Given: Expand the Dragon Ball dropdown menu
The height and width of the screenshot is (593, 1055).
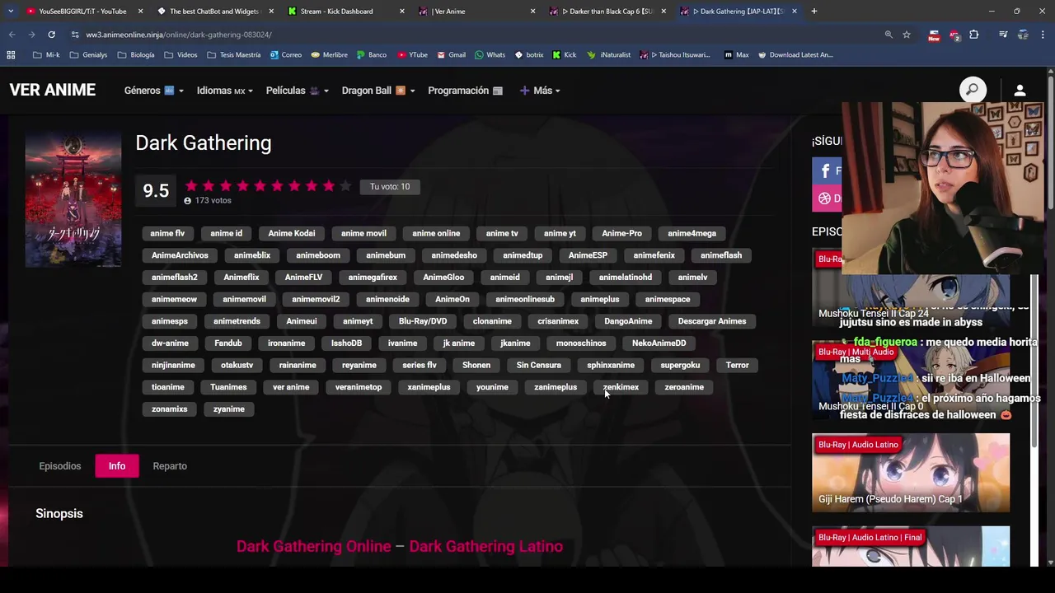Looking at the screenshot, I should (377, 91).
